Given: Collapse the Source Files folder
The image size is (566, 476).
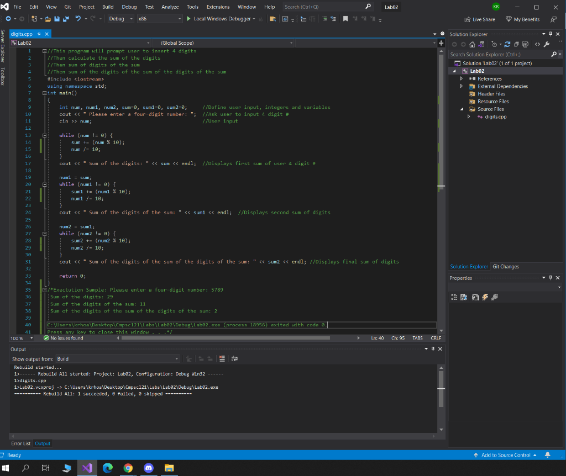Looking at the screenshot, I should (x=462, y=109).
